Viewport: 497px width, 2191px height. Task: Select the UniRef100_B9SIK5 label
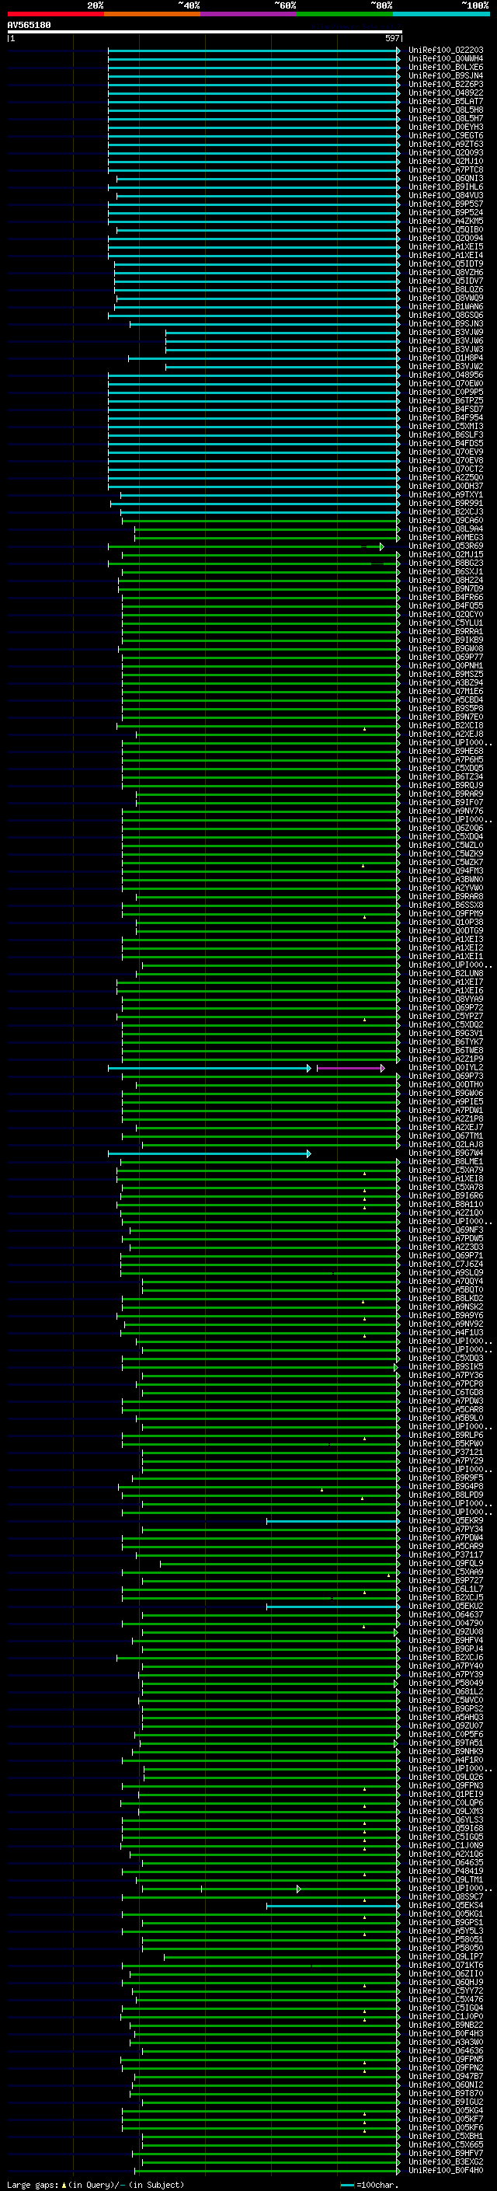click(446, 1368)
